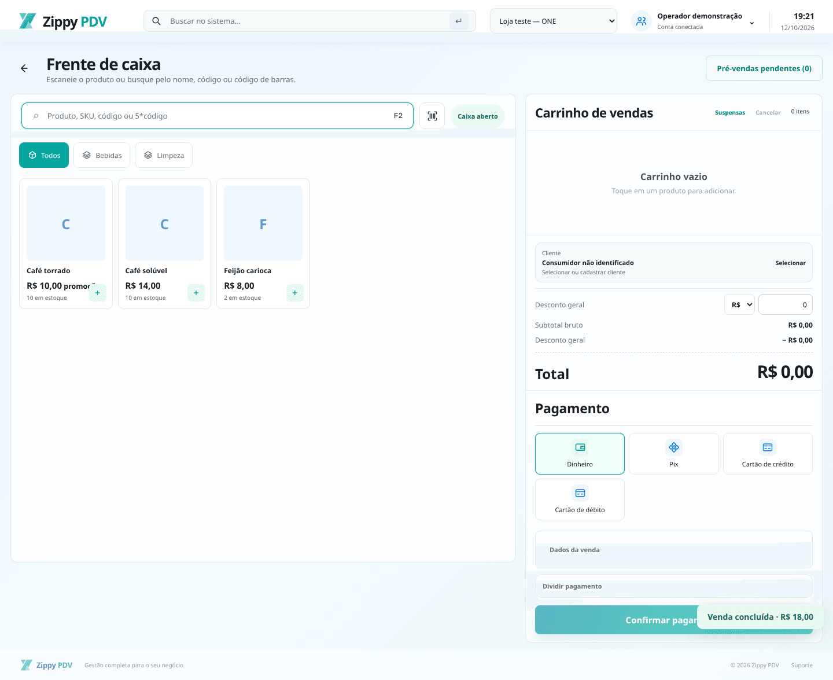Click the 0 itens cart counter
Screen dimensions: 833x680
coord(800,112)
